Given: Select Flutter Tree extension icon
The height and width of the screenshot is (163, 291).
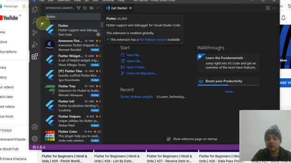Looking at the screenshot, I should pyautogui.click(x=50, y=91).
